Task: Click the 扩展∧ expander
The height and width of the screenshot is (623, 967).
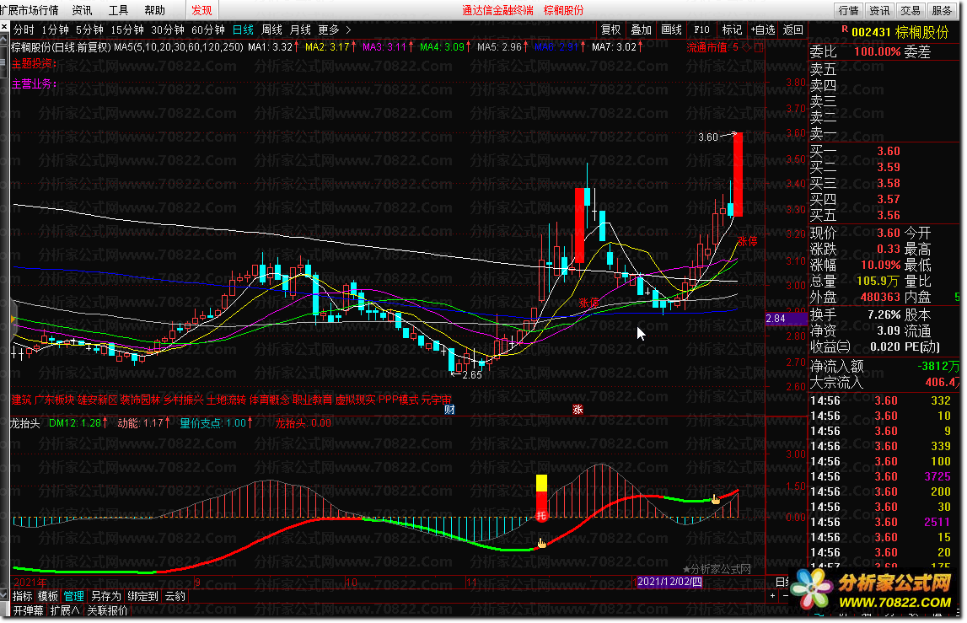Action: tap(65, 610)
